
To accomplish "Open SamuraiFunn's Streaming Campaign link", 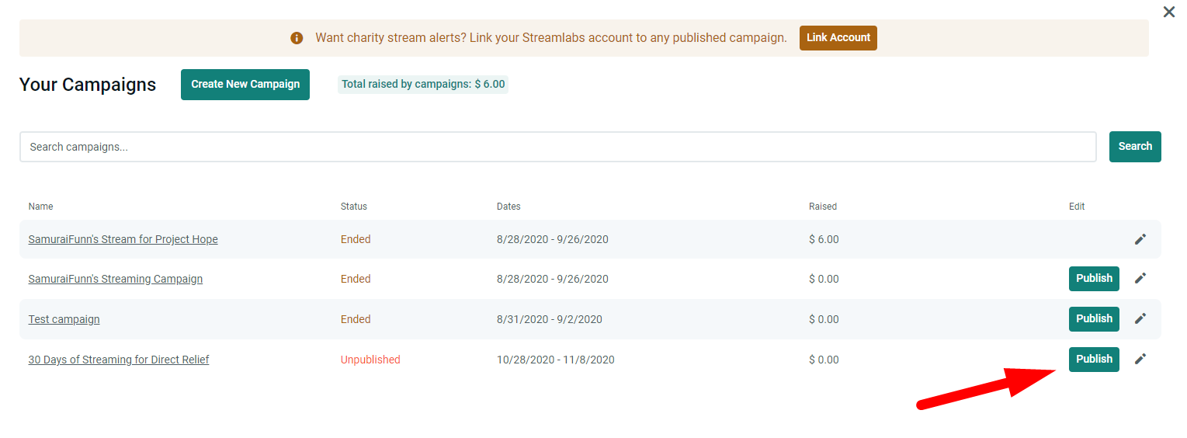I will pyautogui.click(x=116, y=279).
